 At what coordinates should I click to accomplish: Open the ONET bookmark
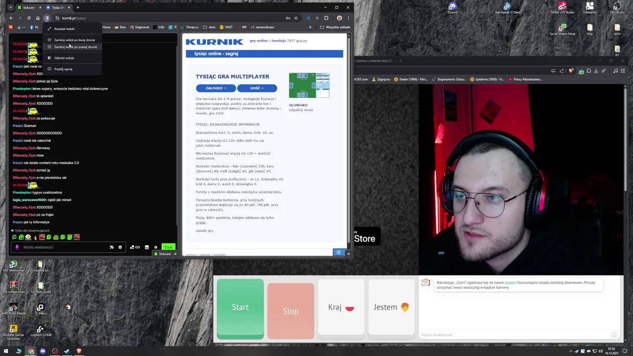coord(226,27)
